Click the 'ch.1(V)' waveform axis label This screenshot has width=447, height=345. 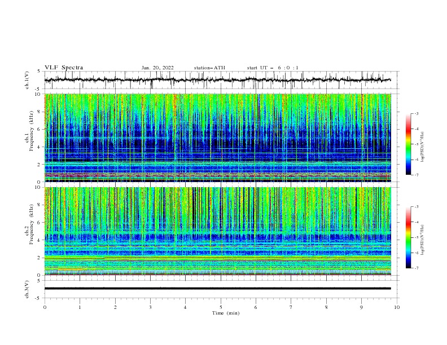click(27, 80)
